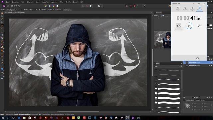Screen dimensions: 213x120
Task: Select the Color Picker tool
Action: click(2, 19)
